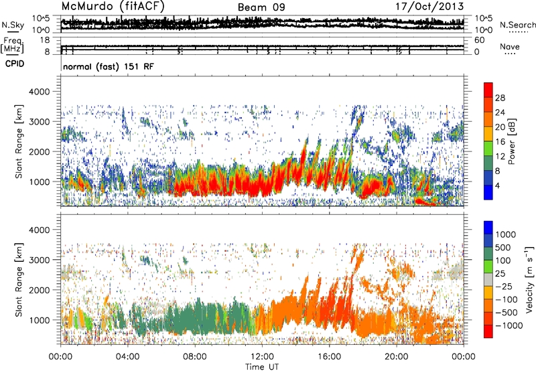The width and height of the screenshot is (536, 371).
Task: Click "normal (fast) 151 RF" mode text
Action: [109, 66]
